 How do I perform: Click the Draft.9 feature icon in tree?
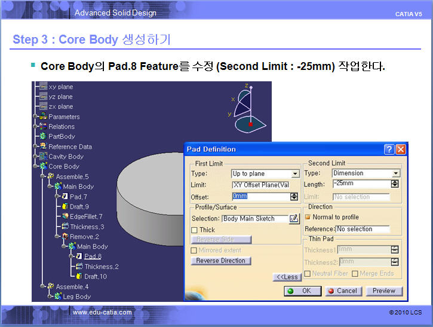(65, 207)
